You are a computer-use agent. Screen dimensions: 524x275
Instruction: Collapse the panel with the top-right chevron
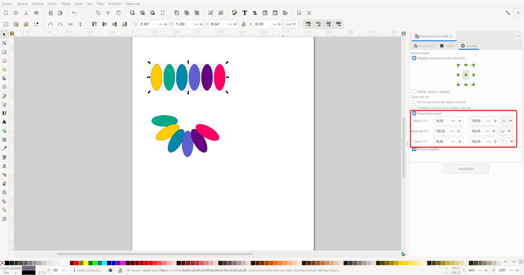[518, 36]
